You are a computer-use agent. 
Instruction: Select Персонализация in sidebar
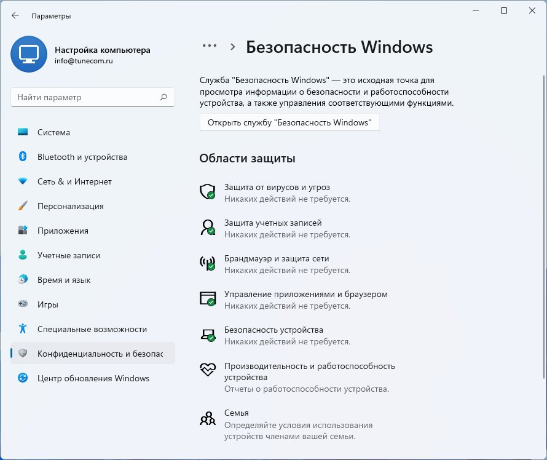click(x=70, y=206)
